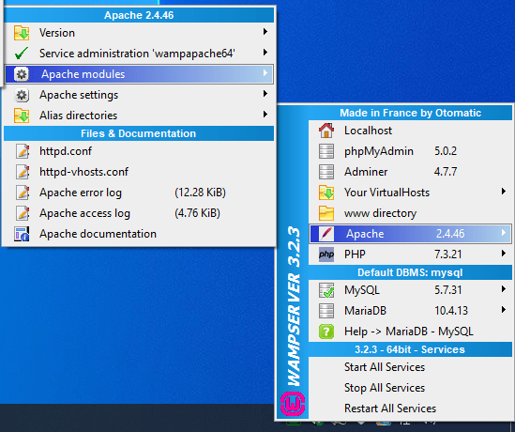Screen dimensions: 515x432
Task: Expand the Your VirtualHosts submenu arrow
Action: [x=504, y=191]
